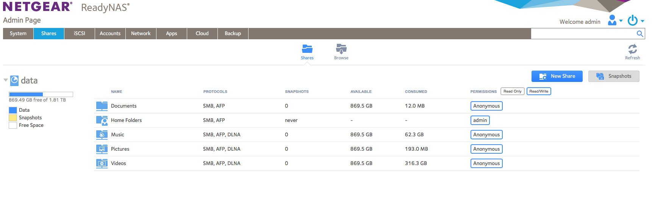Open the power options dropdown
Screen dimensions: 652x199
(635, 20)
